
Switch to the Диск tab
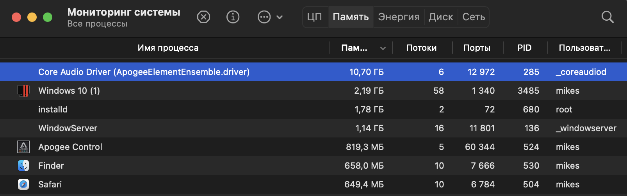[x=441, y=17]
